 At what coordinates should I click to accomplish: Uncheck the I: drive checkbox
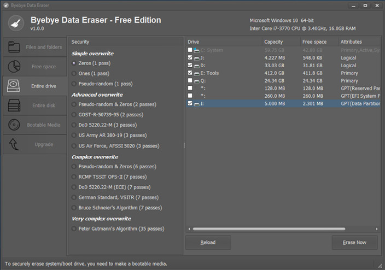pyautogui.click(x=190, y=103)
